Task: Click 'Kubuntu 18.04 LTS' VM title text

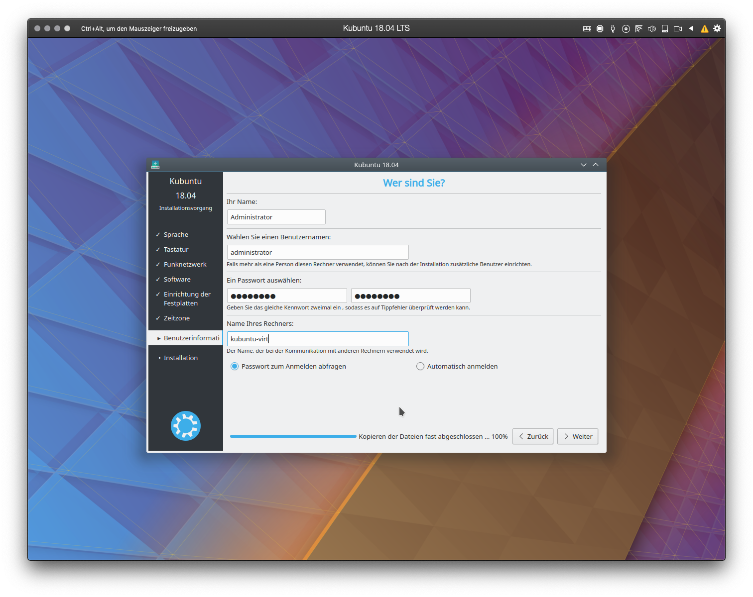Action: tap(376, 28)
